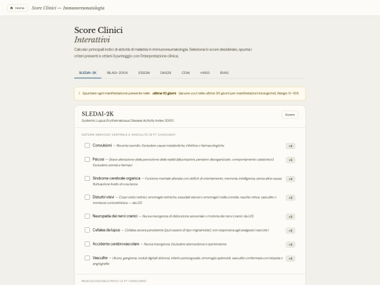This screenshot has height=285, width=380.
Task: Toggle the Cefalea da lupus checkbox
Action: 87,230
